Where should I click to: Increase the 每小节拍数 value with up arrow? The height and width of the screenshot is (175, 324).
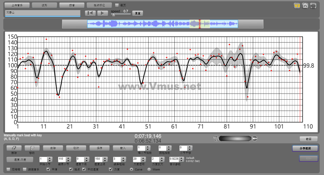pos(148,147)
